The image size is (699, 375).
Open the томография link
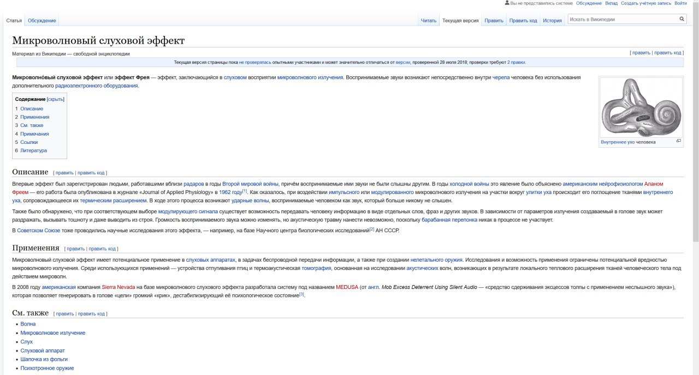pos(316,268)
